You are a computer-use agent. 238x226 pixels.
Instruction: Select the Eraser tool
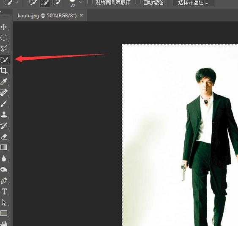click(x=4, y=136)
